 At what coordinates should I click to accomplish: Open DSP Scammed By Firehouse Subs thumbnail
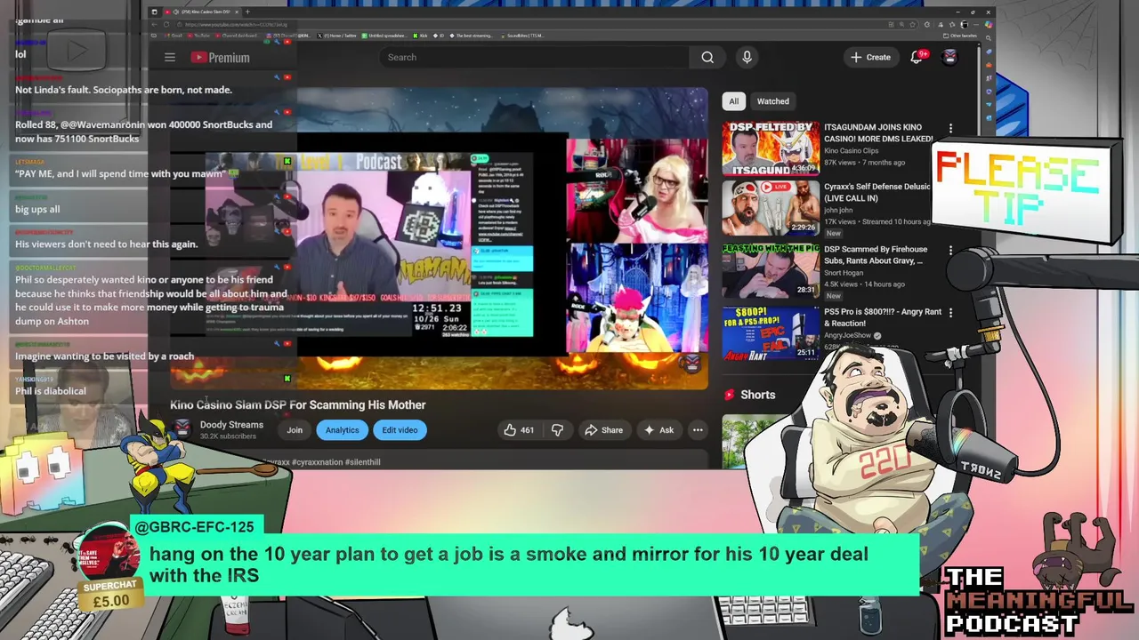pos(771,270)
